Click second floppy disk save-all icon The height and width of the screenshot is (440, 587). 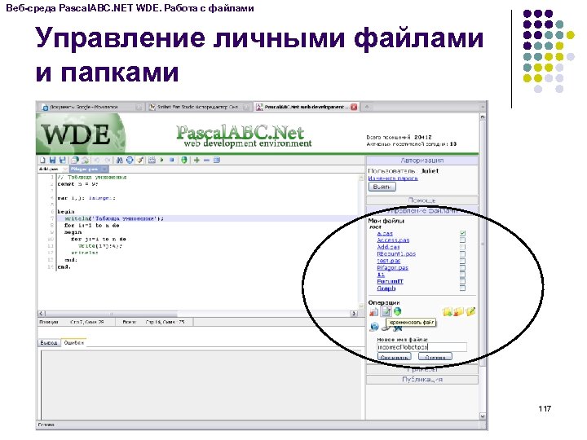[63, 160]
